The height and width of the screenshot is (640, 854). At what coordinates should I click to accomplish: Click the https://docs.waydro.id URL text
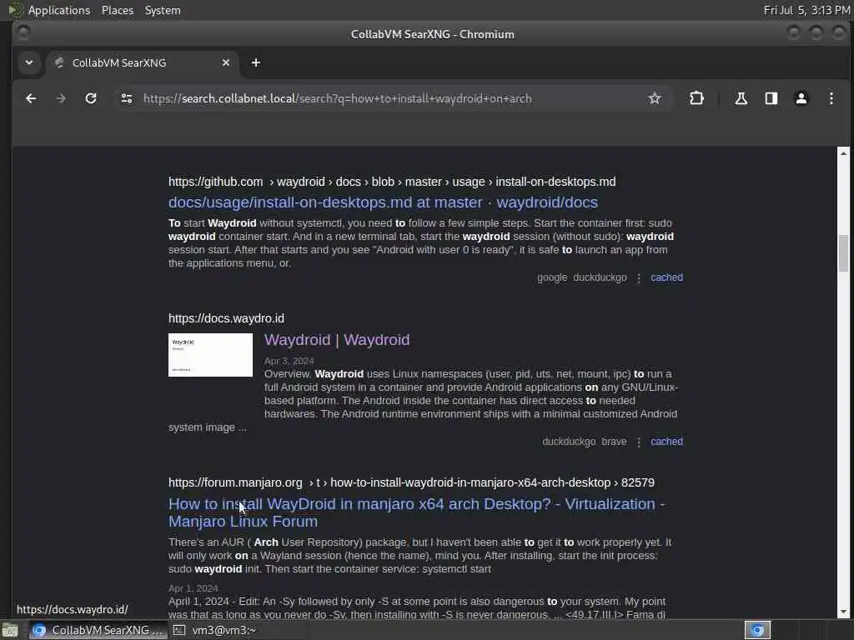click(x=226, y=318)
